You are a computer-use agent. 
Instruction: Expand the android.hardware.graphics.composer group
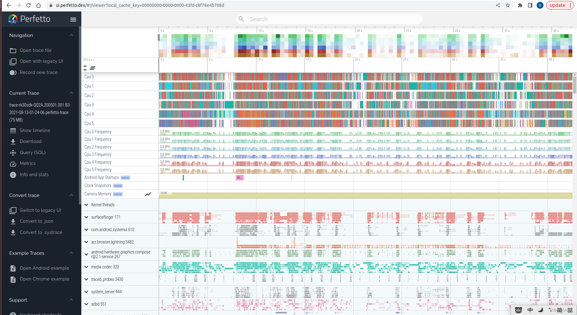86,254
